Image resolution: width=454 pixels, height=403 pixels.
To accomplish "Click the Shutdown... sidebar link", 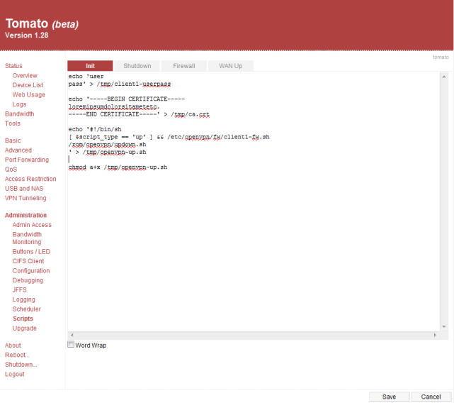I will tap(21, 365).
